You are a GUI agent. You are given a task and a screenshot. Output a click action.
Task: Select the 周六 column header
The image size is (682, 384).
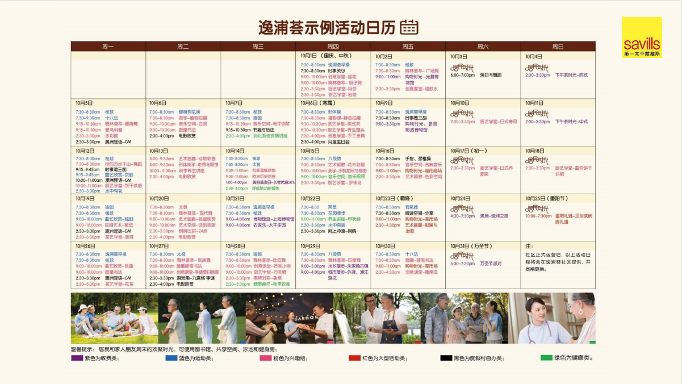(x=483, y=47)
